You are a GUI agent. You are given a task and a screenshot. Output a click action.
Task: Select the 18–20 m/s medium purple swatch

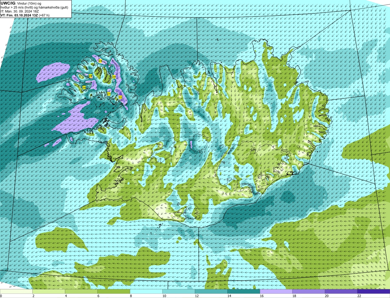pyautogui.click(x=309, y=291)
